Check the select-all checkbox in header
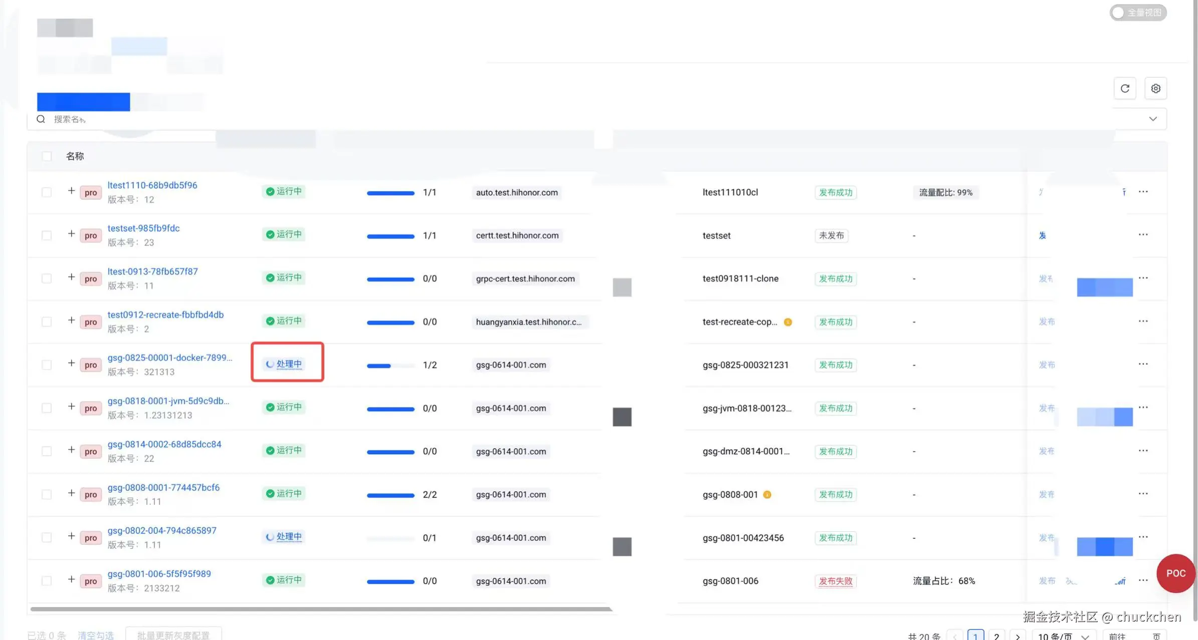Viewport: 1198px width, 640px height. pos(47,156)
